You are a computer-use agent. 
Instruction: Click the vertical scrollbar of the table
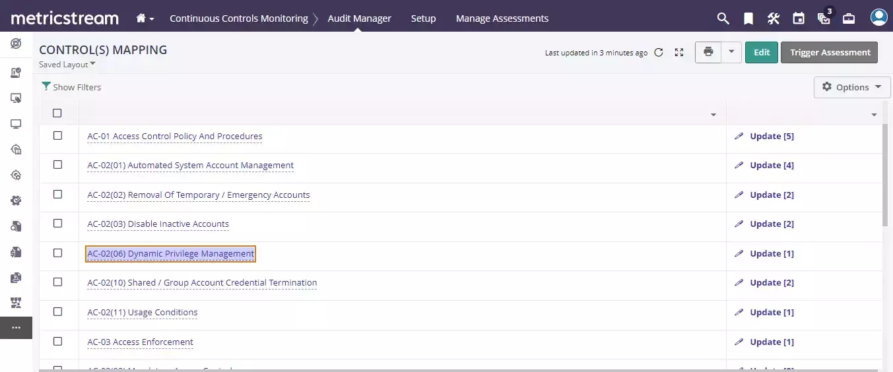(886, 175)
